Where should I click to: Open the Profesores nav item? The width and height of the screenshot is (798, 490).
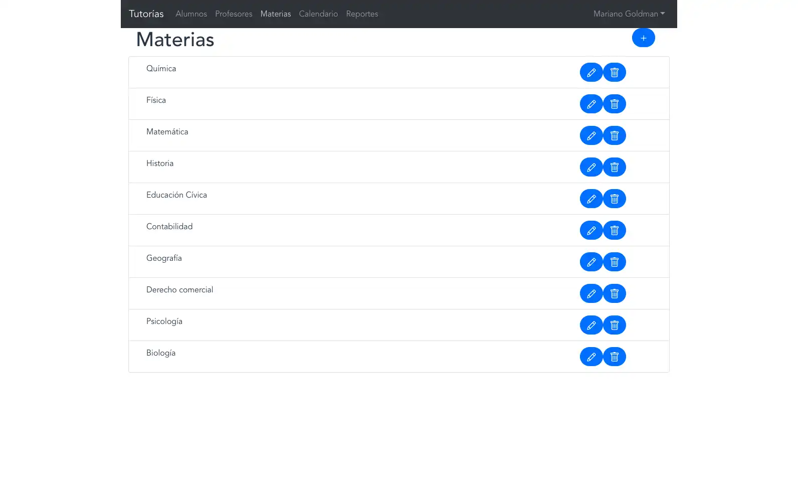coord(234,14)
